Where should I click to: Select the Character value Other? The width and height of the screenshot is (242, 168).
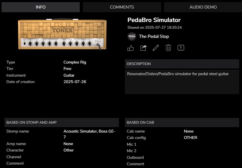[68, 150]
